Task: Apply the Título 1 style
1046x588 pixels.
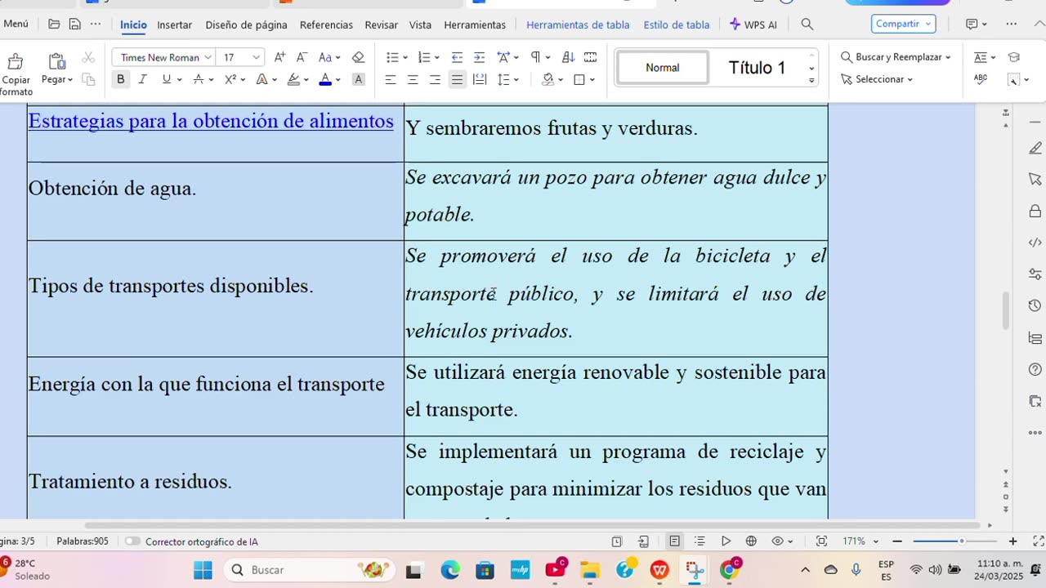Action: tap(757, 68)
